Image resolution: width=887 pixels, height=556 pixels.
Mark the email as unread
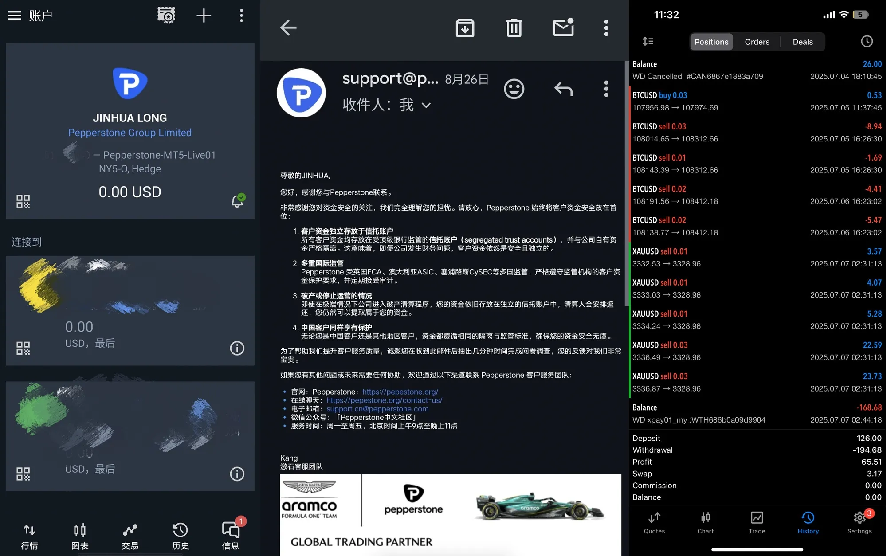pyautogui.click(x=563, y=27)
